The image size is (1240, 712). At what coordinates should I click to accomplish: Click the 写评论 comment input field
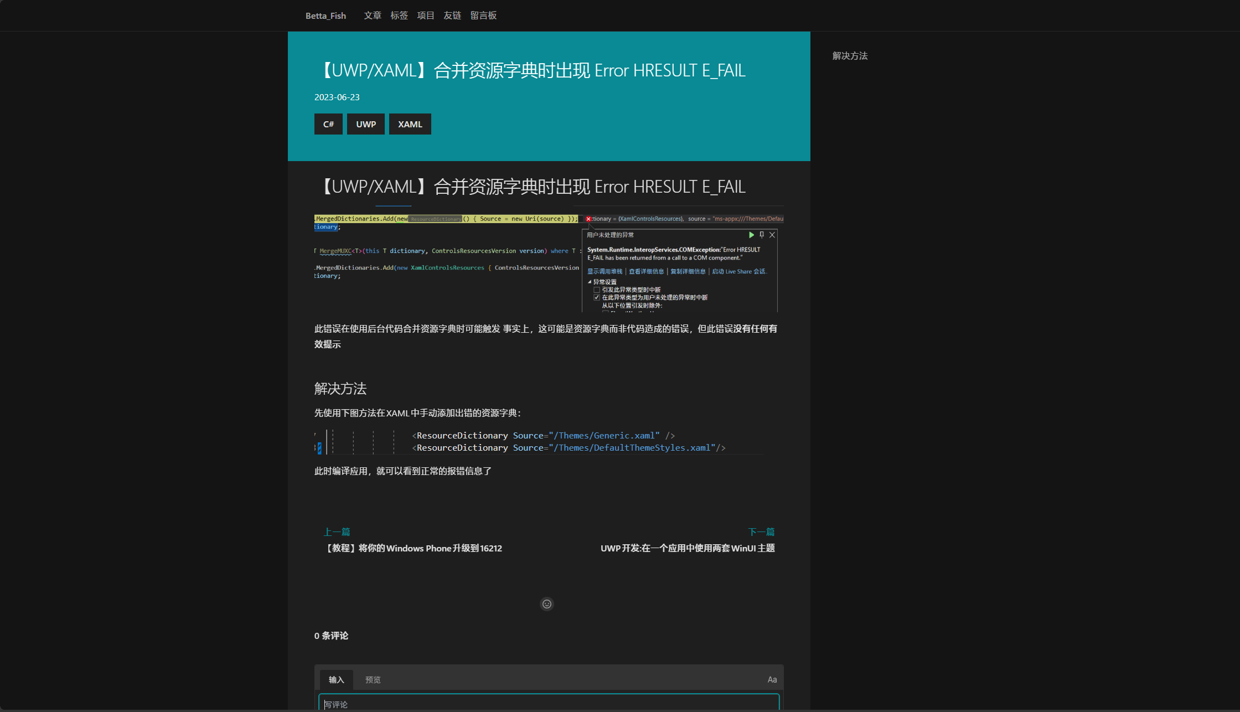549,703
